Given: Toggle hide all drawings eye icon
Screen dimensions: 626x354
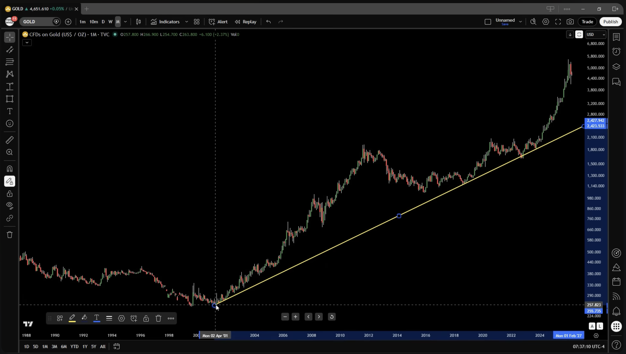Looking at the screenshot, I should (10, 206).
